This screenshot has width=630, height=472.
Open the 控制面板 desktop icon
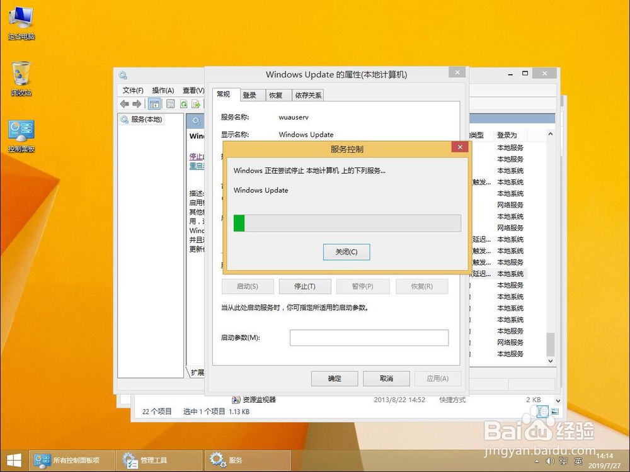[x=21, y=137]
